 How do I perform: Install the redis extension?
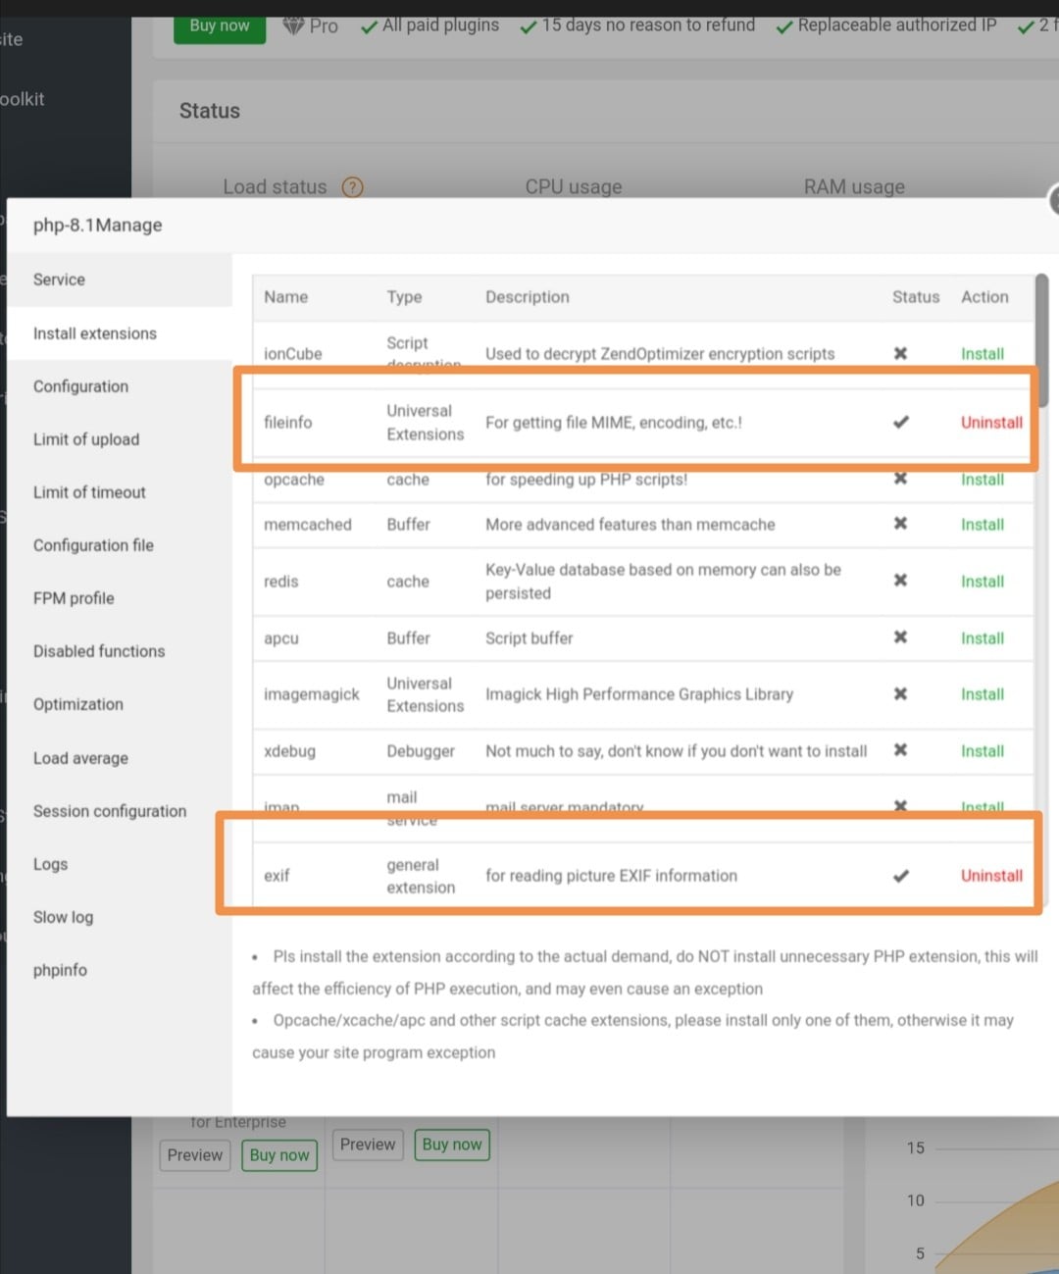[x=982, y=582]
